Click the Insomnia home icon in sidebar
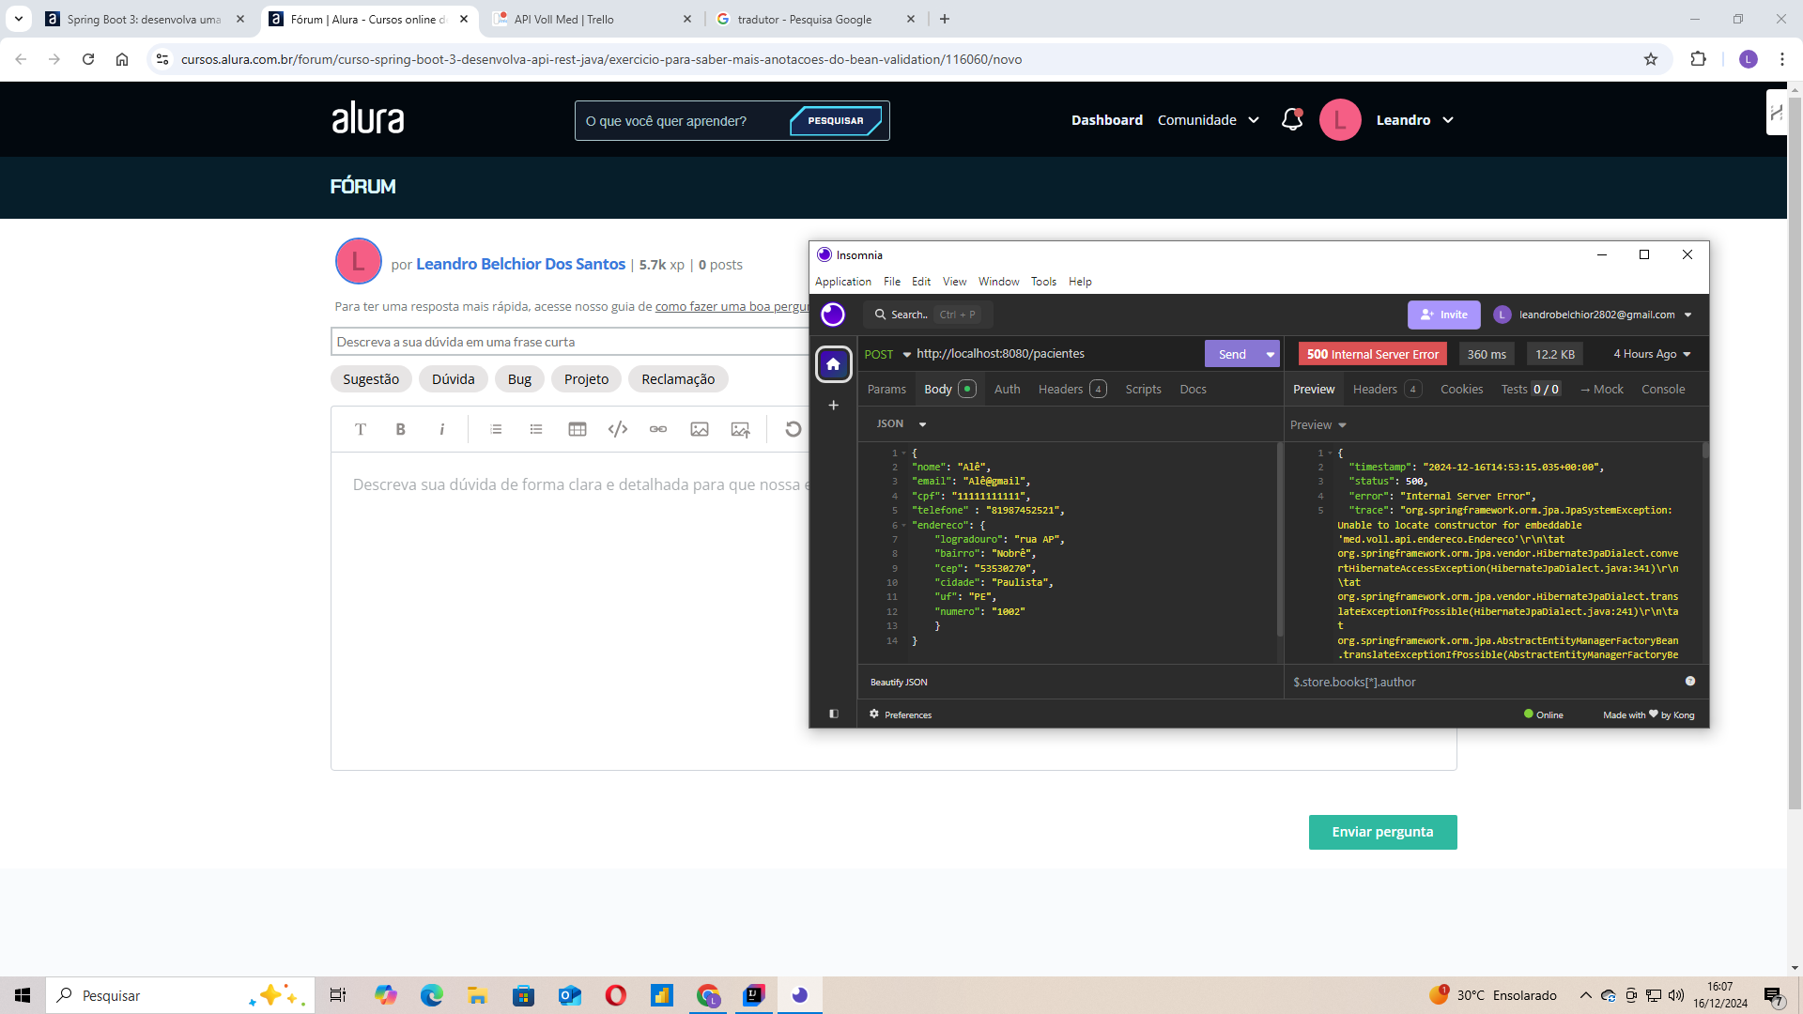This screenshot has height=1014, width=1803. coord(833,364)
